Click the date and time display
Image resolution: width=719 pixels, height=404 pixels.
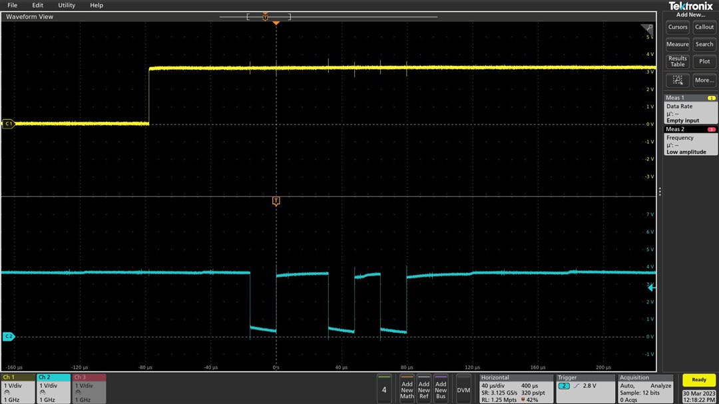[x=699, y=397]
